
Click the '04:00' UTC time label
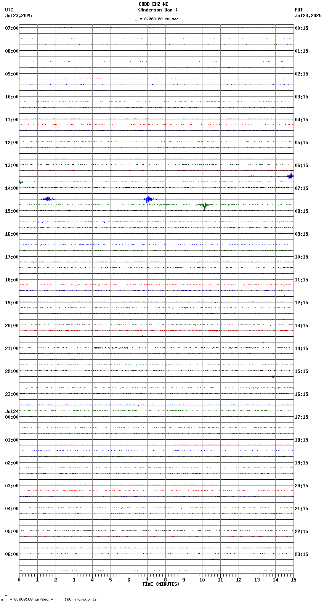click(12, 509)
